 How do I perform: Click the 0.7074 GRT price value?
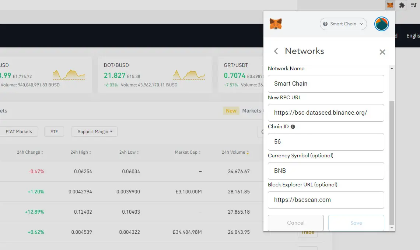click(x=235, y=76)
